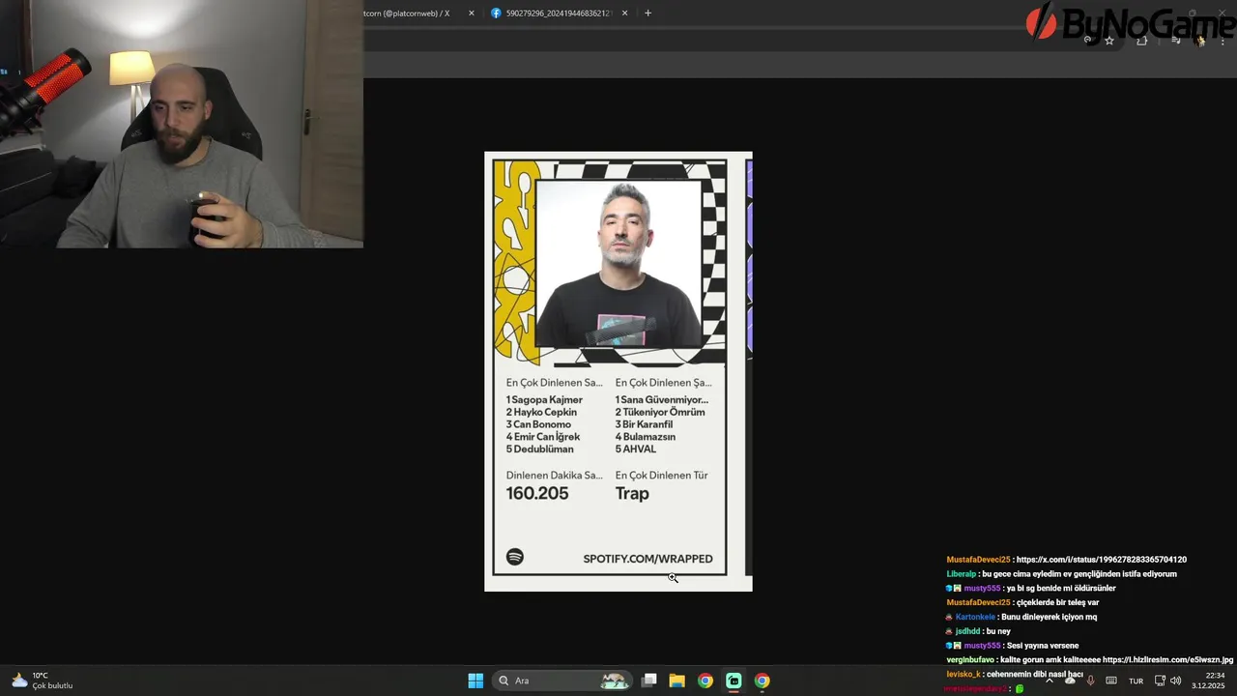Switch to the platcornweb X tab
The width and height of the screenshot is (1237, 696).
(x=406, y=14)
